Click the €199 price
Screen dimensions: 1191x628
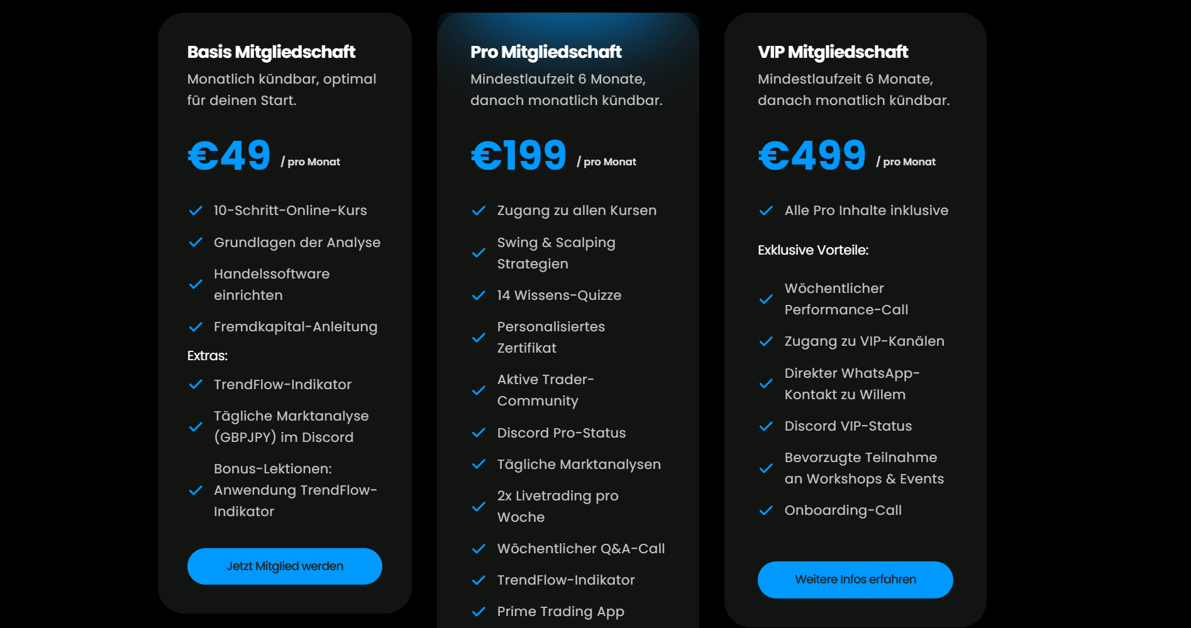click(x=519, y=155)
